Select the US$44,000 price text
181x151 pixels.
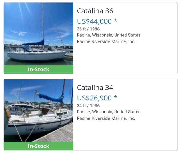(94, 21)
